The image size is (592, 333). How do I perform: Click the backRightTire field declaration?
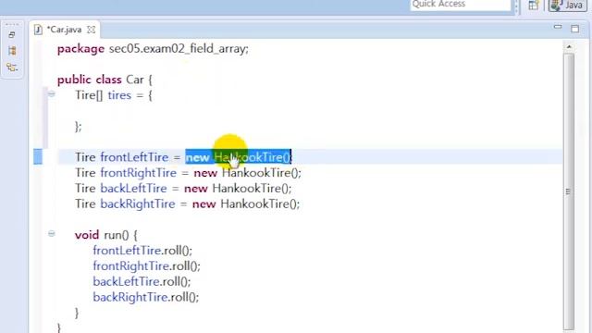click(187, 204)
